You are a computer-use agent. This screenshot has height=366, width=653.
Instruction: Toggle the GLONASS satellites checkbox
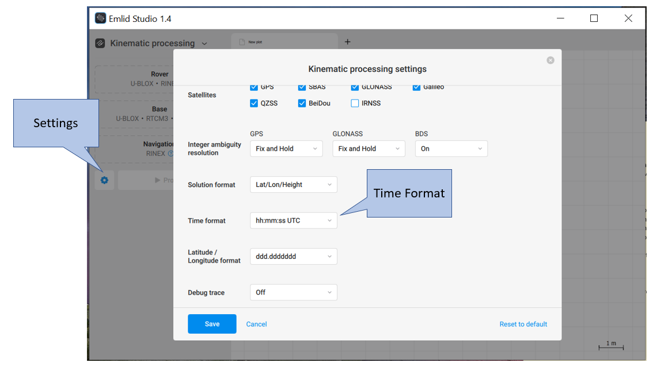[355, 86]
